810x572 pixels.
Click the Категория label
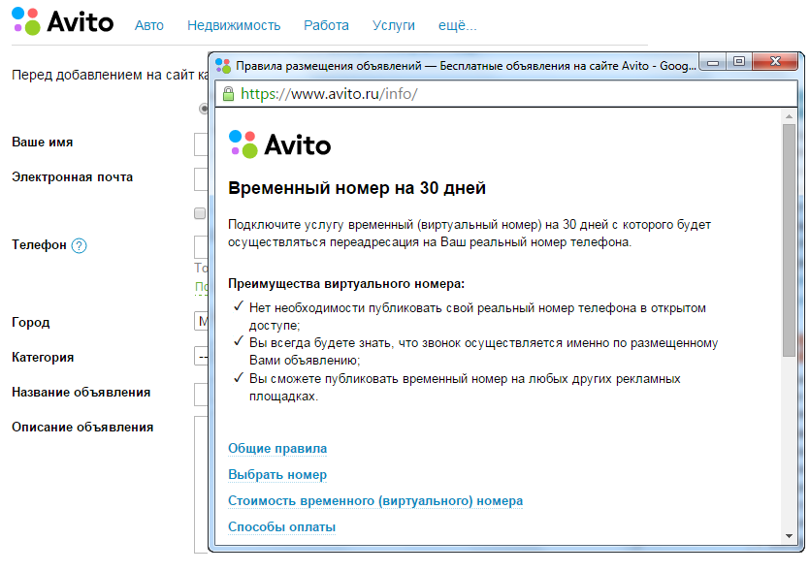(43, 357)
